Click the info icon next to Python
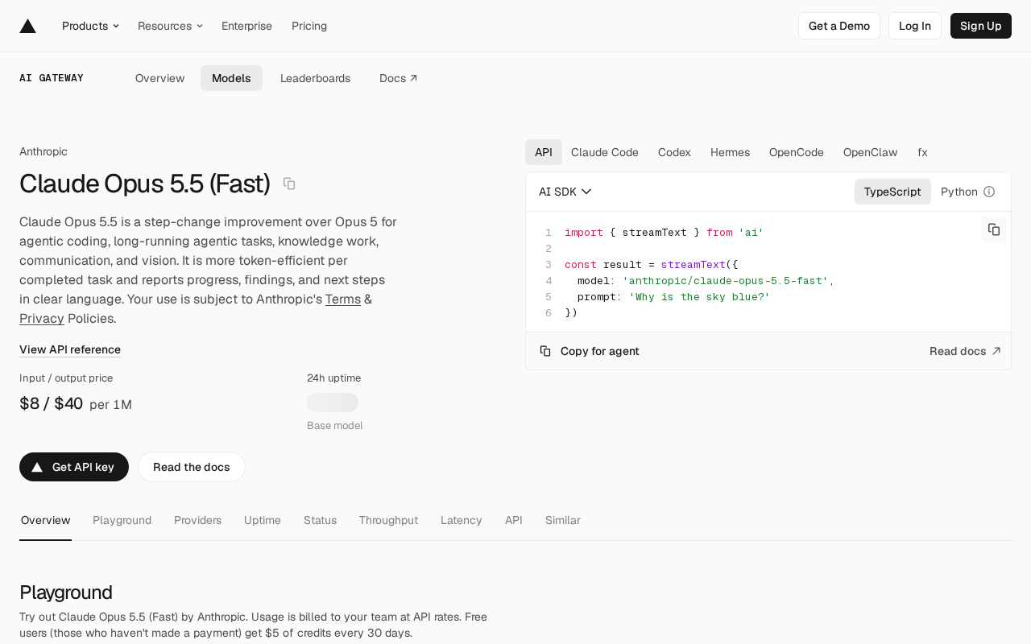The width and height of the screenshot is (1031, 644). [989, 192]
